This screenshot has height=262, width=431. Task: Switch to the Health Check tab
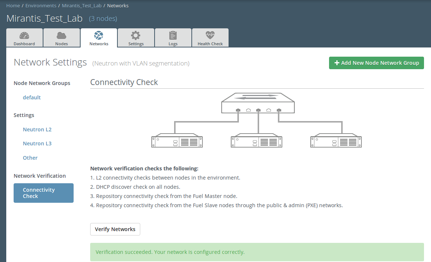210,38
